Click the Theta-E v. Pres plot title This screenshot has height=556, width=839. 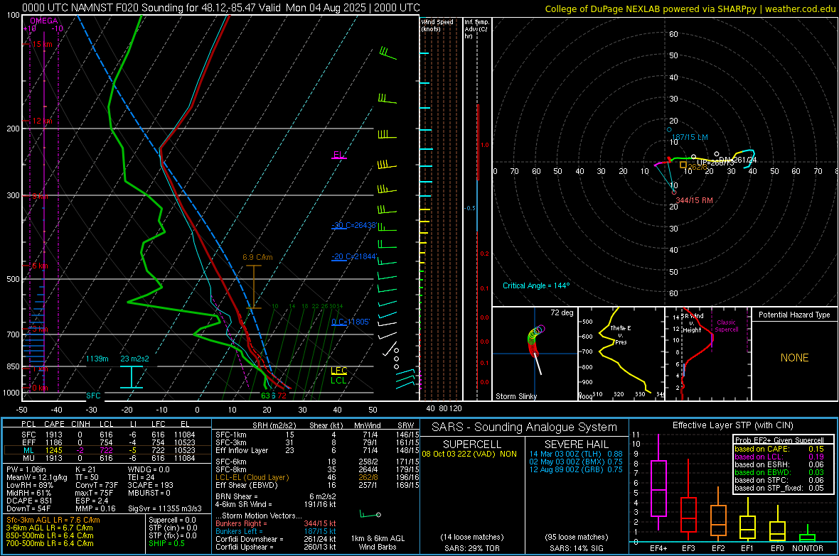click(x=621, y=335)
